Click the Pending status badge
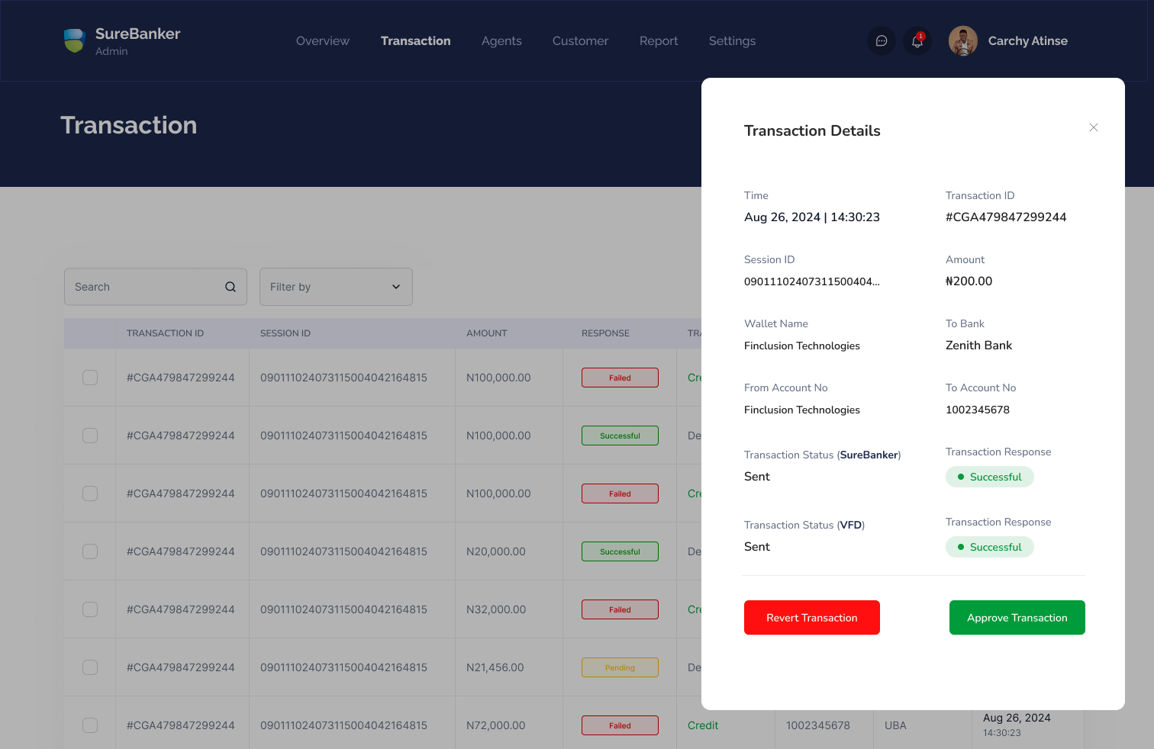 (x=620, y=667)
